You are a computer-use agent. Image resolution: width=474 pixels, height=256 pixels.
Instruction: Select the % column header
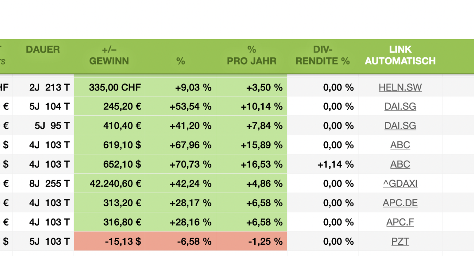(180, 61)
